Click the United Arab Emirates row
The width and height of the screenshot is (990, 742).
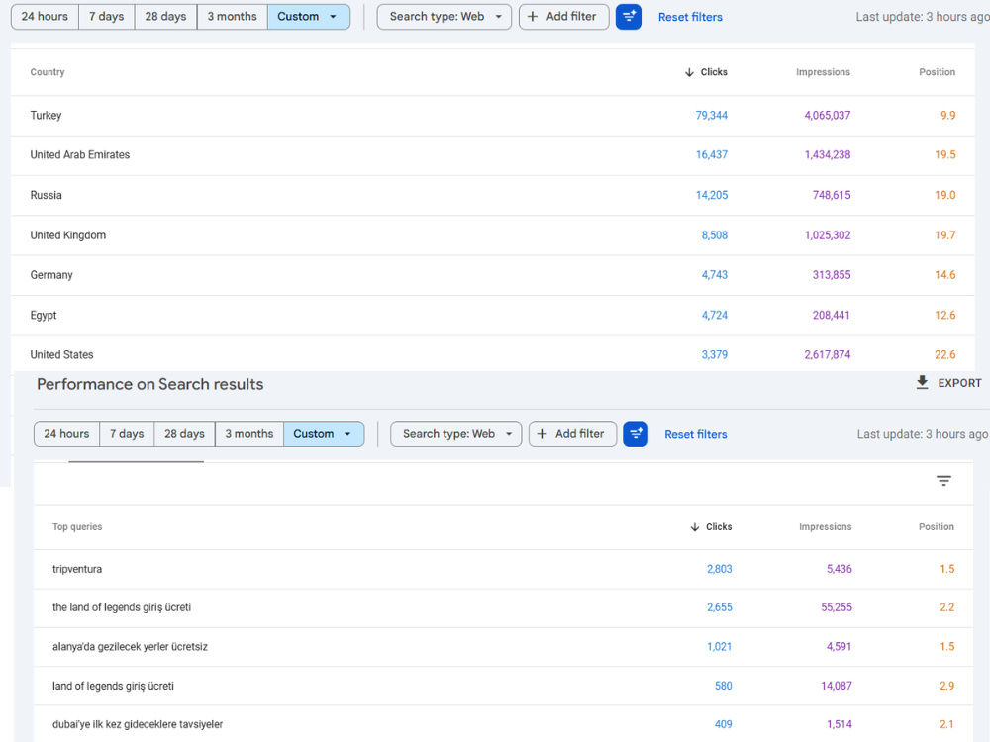492,155
